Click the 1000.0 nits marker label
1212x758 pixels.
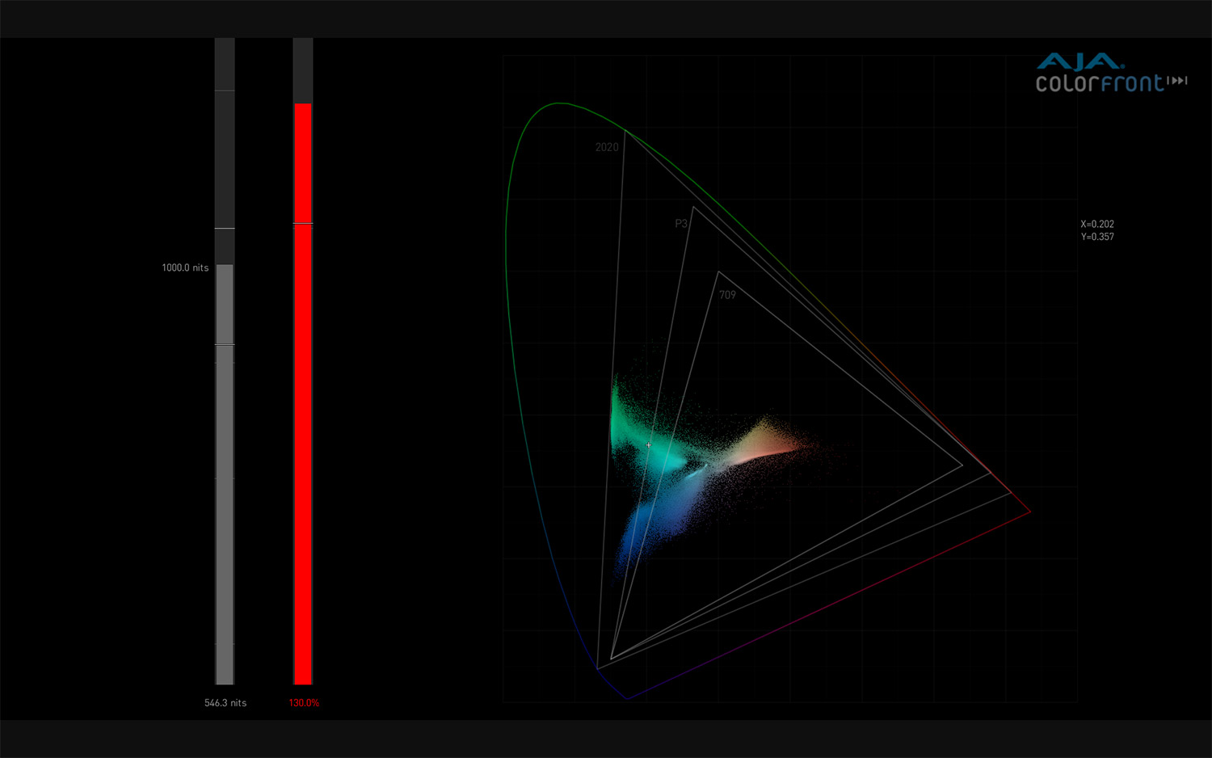click(185, 267)
